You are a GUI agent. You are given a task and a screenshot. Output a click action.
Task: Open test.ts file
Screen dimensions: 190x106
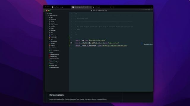pyautogui.click(x=52, y=64)
